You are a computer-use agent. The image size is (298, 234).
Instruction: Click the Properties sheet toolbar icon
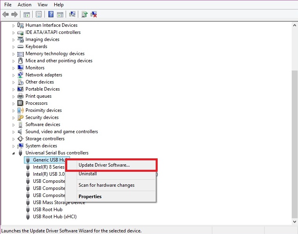tap(39, 14)
